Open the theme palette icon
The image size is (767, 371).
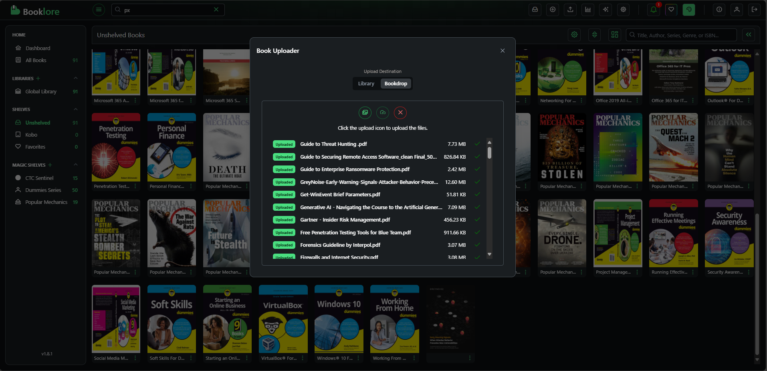(689, 10)
